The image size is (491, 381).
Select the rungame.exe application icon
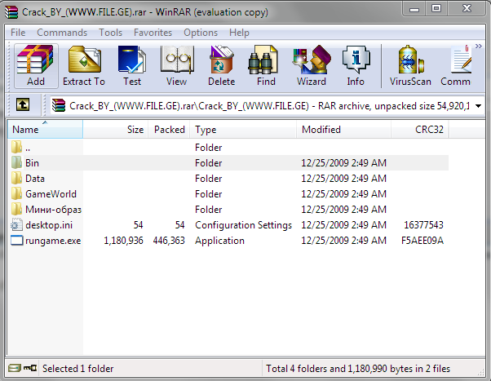point(17,241)
